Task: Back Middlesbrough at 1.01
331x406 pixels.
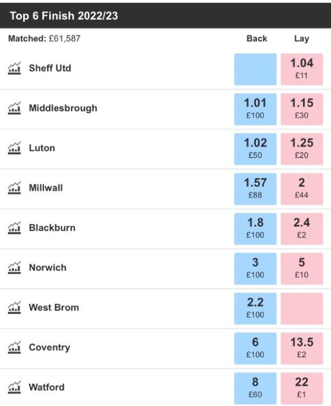Action: pos(255,109)
